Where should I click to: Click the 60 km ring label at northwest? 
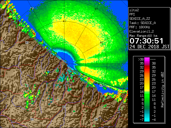tap(32, 9)
